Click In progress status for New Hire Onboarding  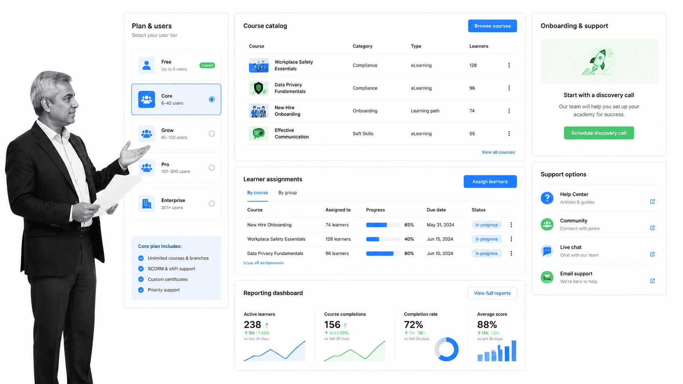487,225
